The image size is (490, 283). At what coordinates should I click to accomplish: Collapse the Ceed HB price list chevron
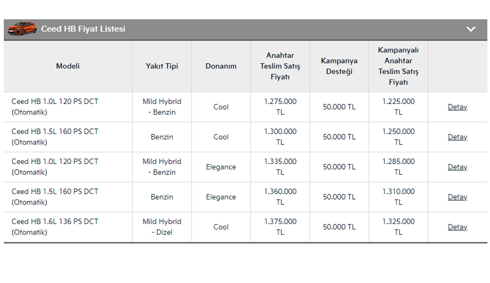coord(471,29)
